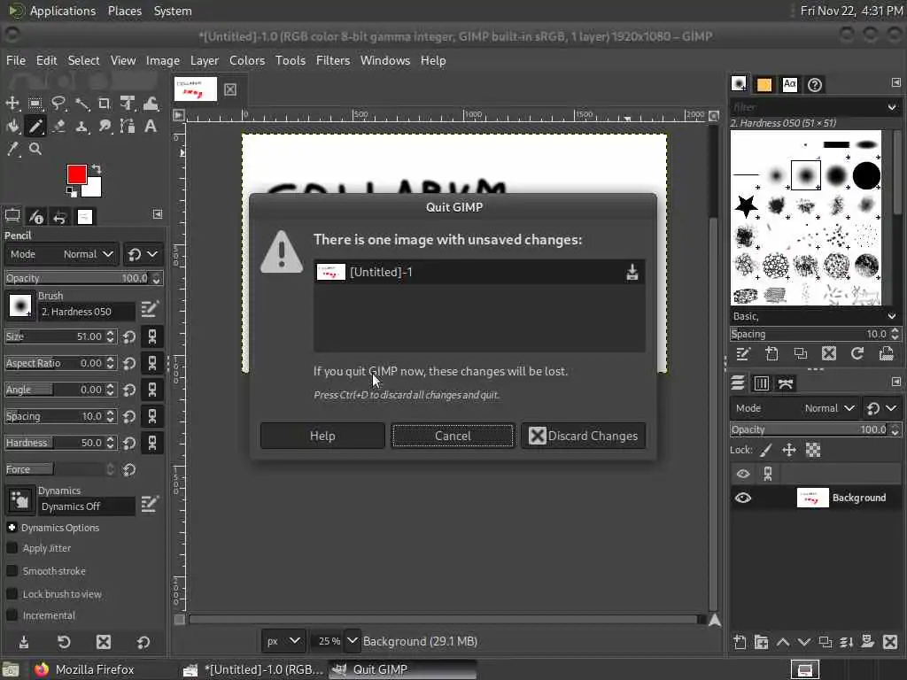
Task: Open the Layers Mode Normal dropdown
Action: click(795, 408)
